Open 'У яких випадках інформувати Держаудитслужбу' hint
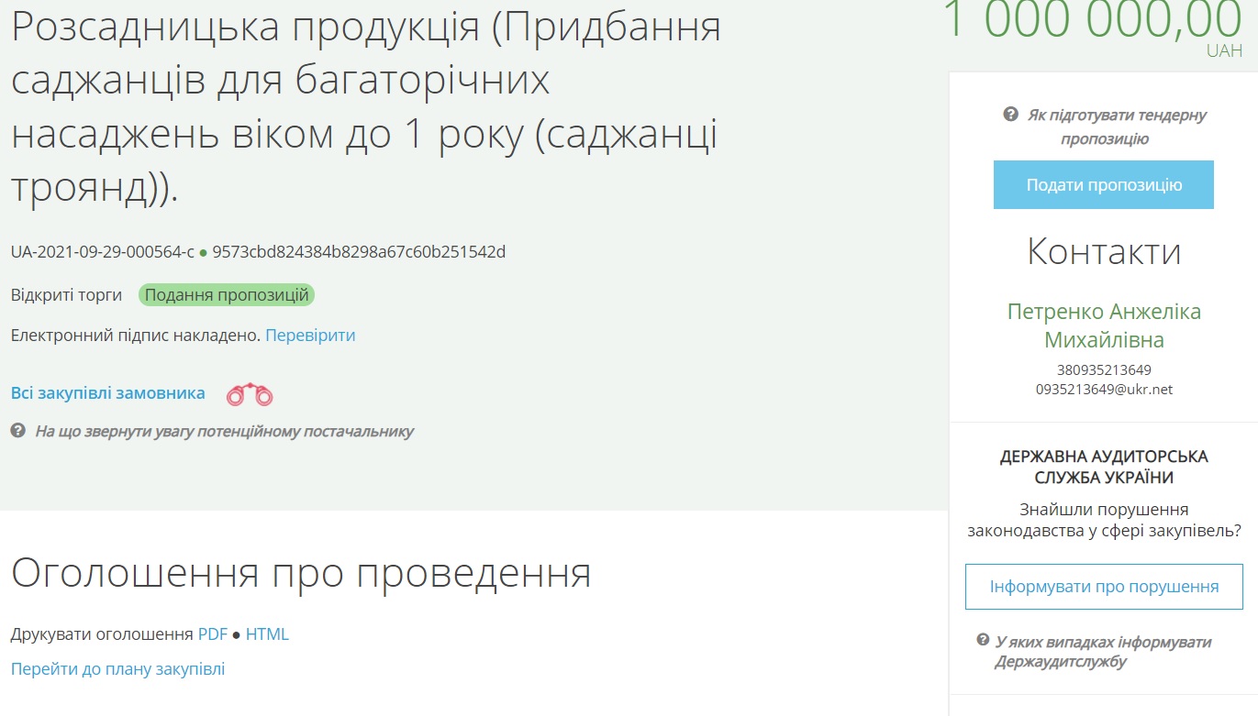 1103,651
